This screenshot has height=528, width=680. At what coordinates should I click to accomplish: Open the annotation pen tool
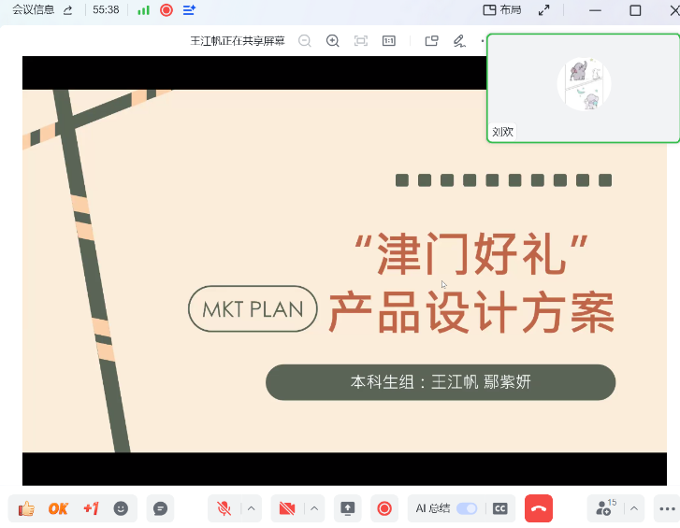coord(459,41)
